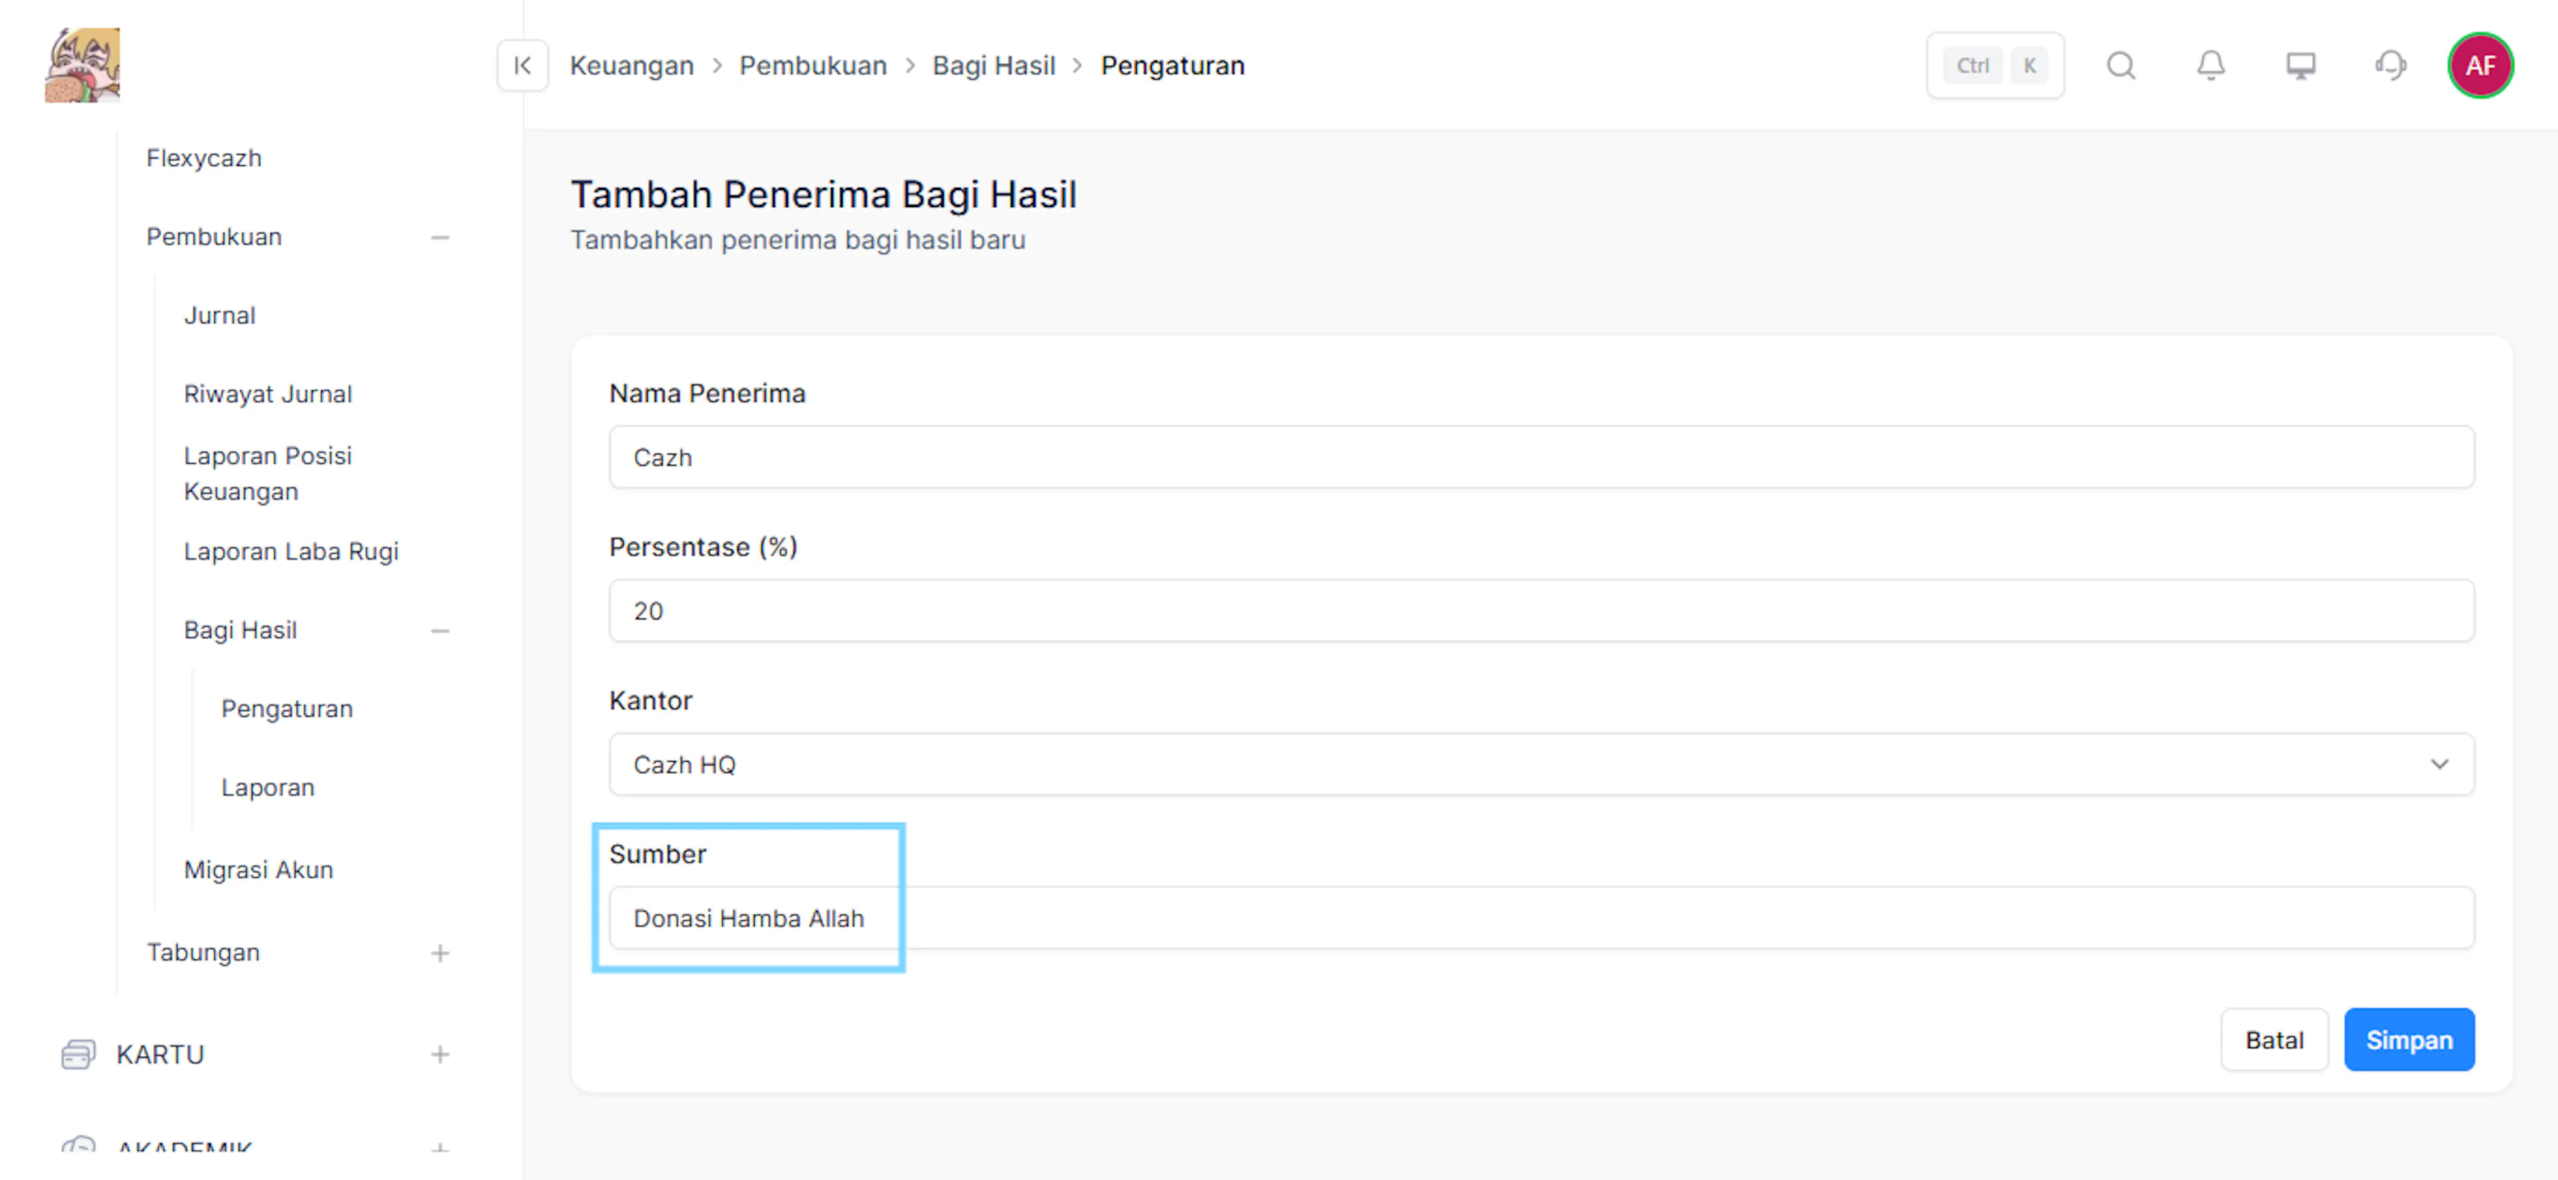Open the headset support icon
Image resolution: width=2558 pixels, height=1180 pixels.
[2390, 65]
